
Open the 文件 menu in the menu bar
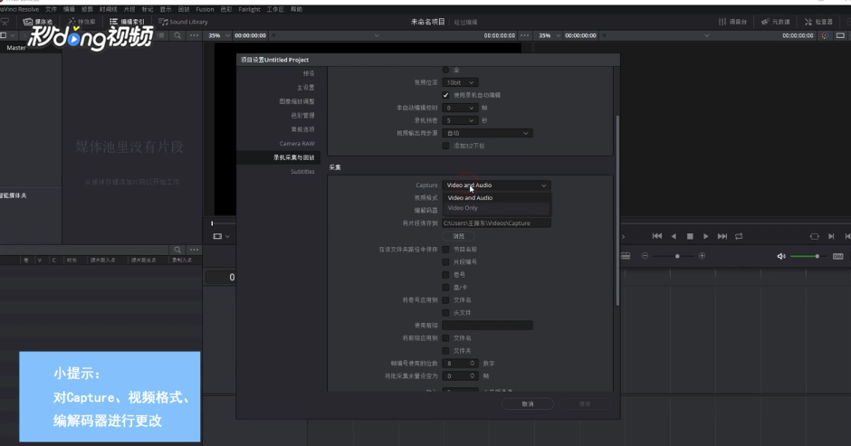(x=51, y=9)
